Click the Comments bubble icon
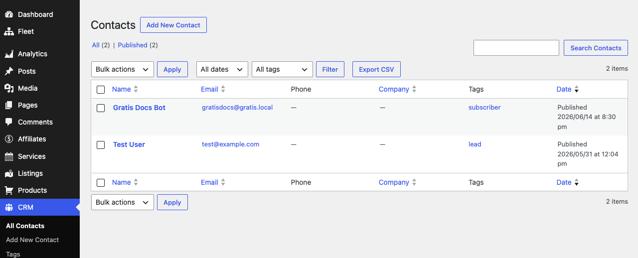This screenshot has height=258, width=638. pos(9,122)
